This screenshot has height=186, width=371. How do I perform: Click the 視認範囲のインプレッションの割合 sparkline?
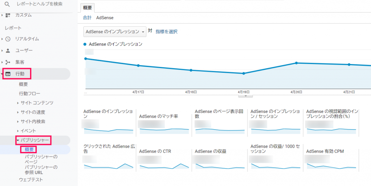click(332, 131)
